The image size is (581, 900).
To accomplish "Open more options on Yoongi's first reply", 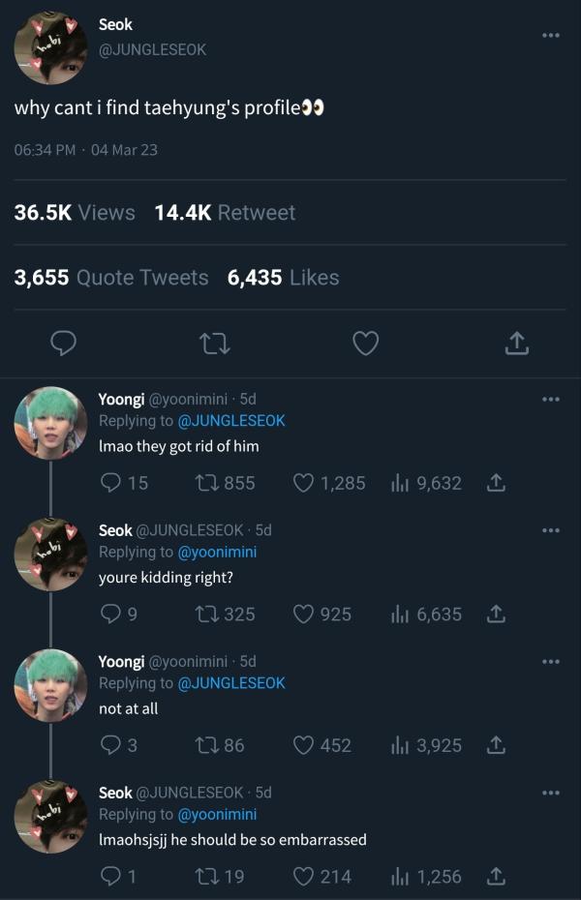I will click(x=550, y=398).
